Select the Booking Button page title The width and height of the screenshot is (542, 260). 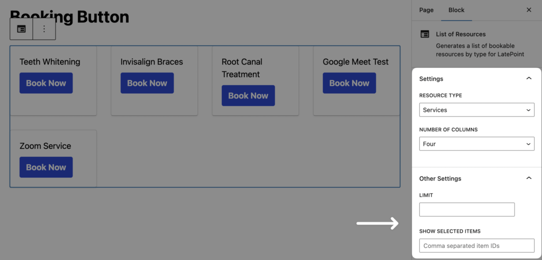pyautogui.click(x=69, y=16)
